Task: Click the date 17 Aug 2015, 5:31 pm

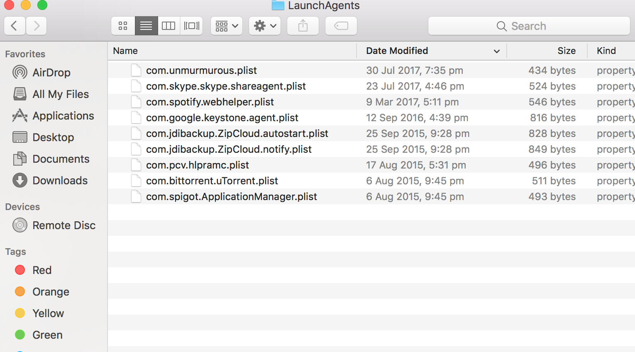Action: [416, 165]
